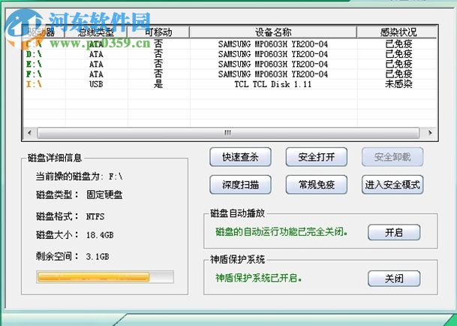Screen dimensions: 457x326
Task: Click the 安全打开 safe open button
Action: pos(316,157)
